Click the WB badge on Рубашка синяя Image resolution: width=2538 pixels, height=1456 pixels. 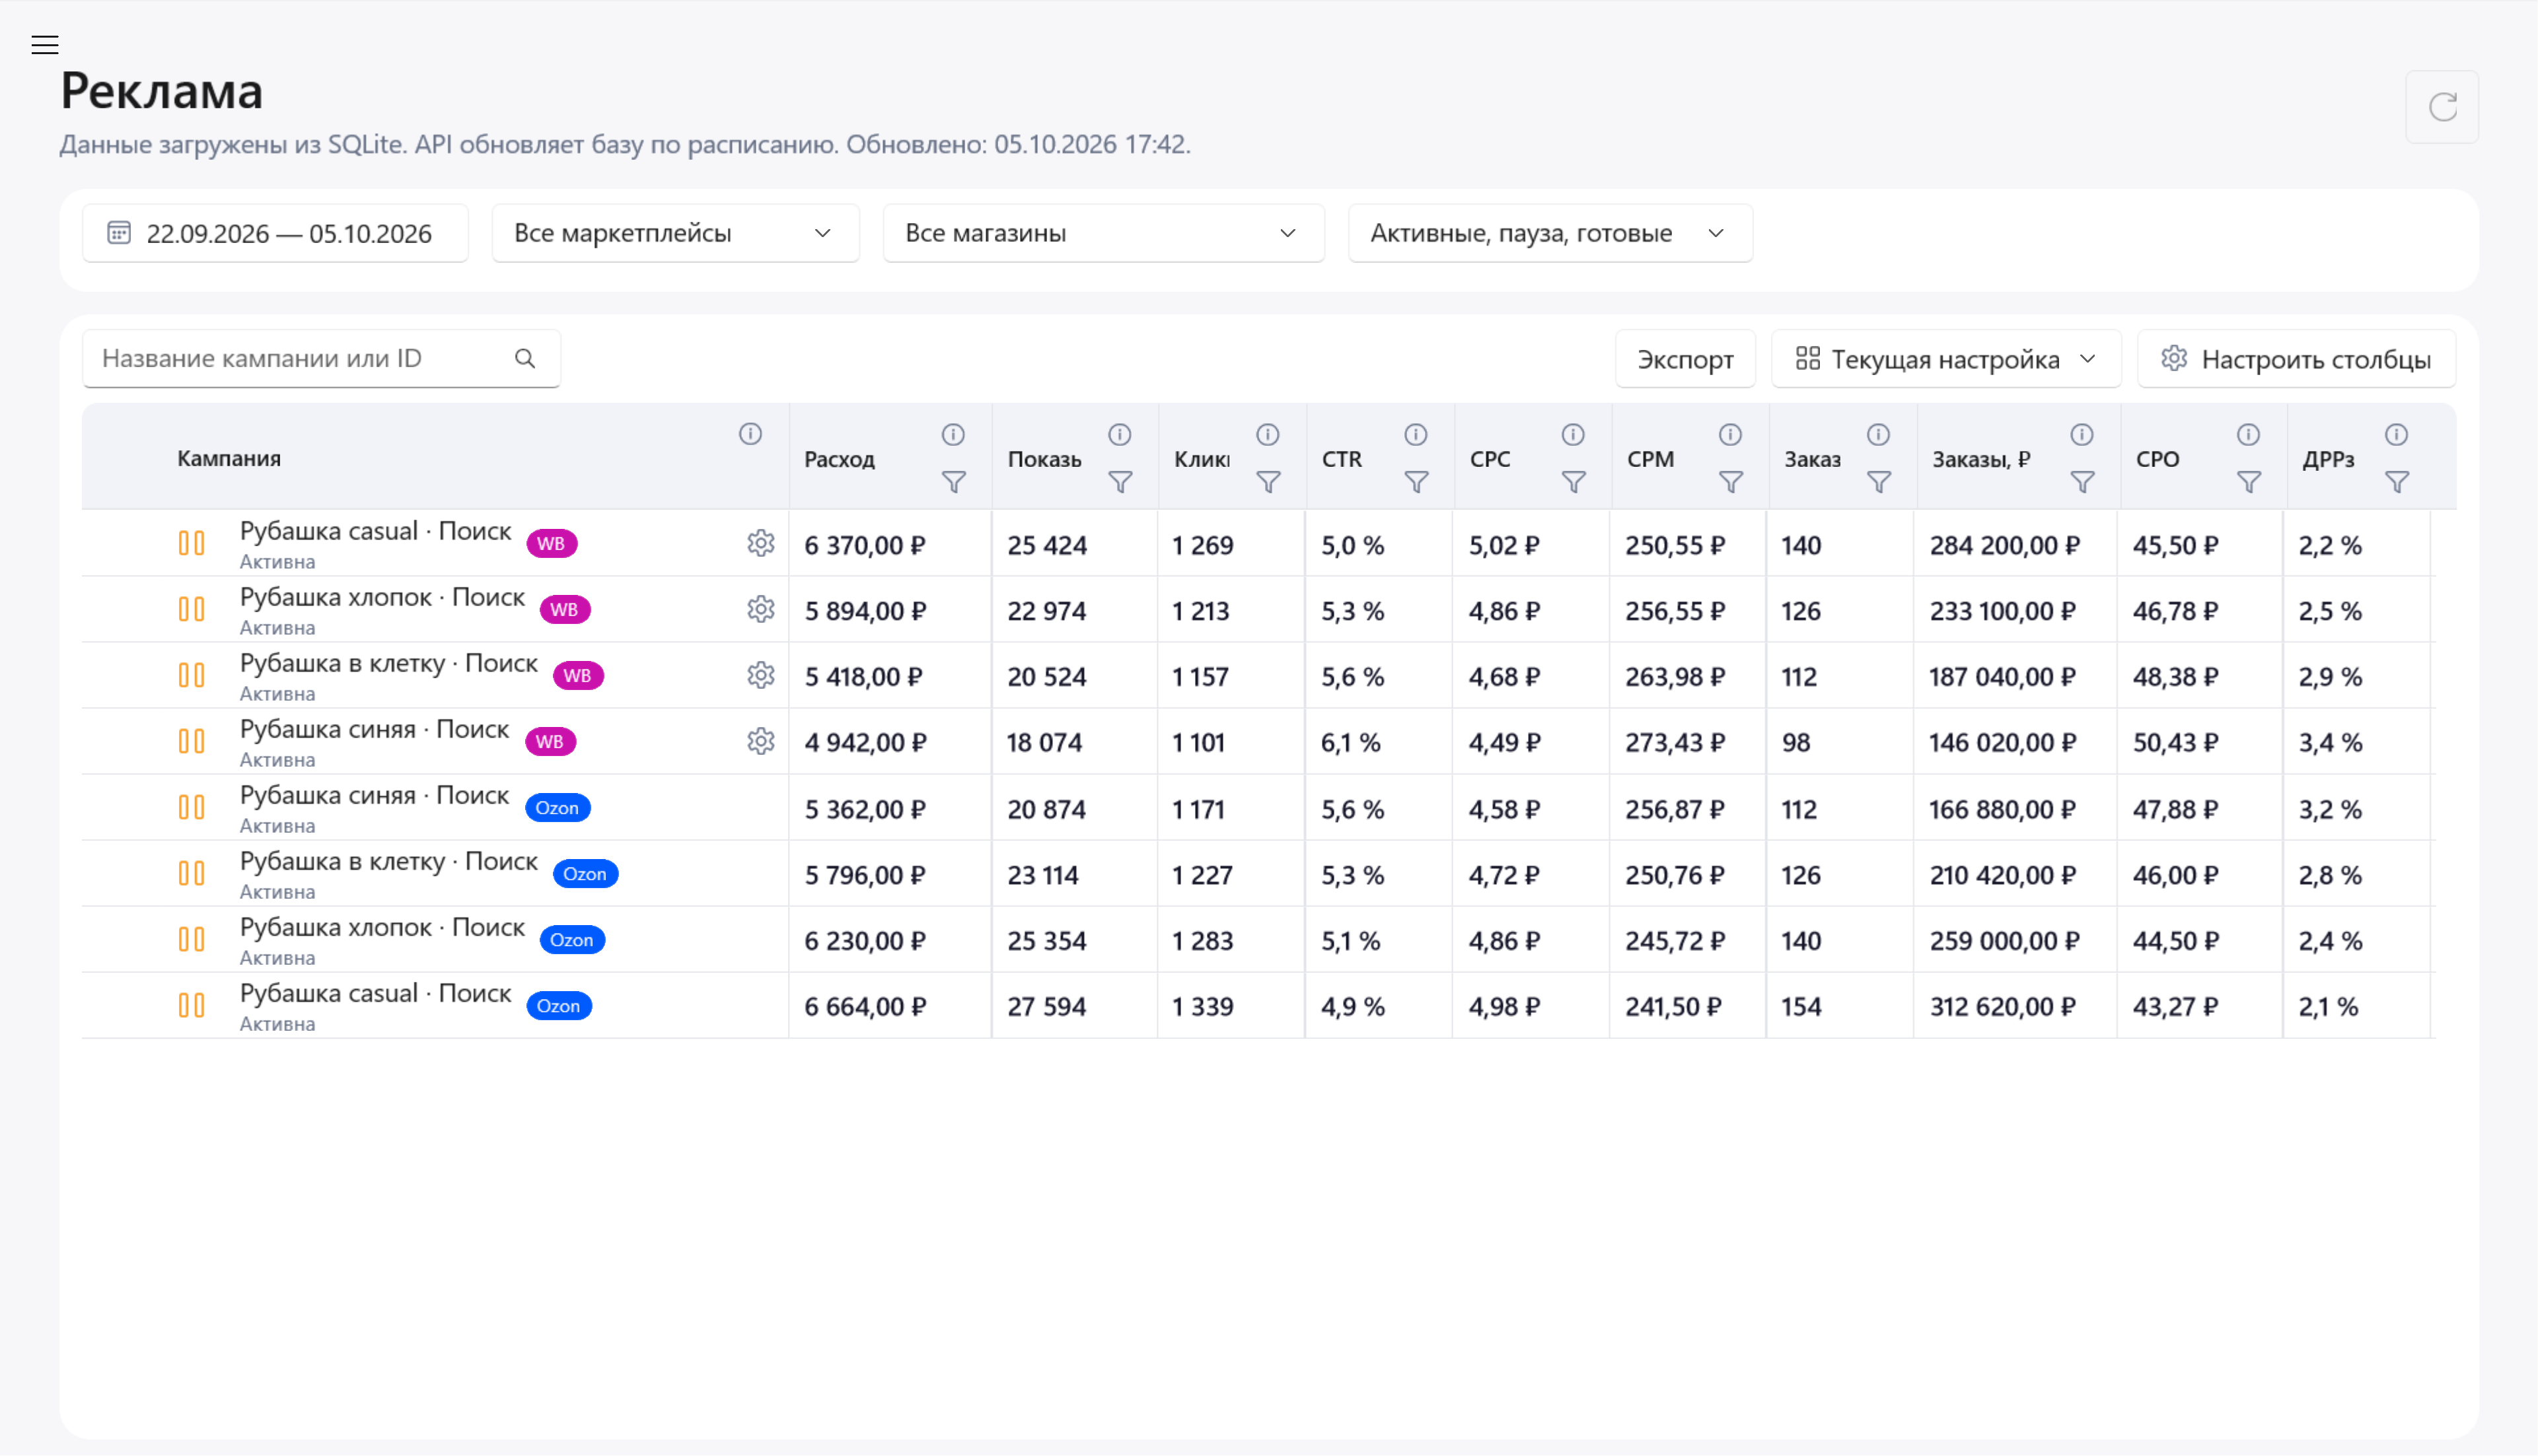point(550,742)
